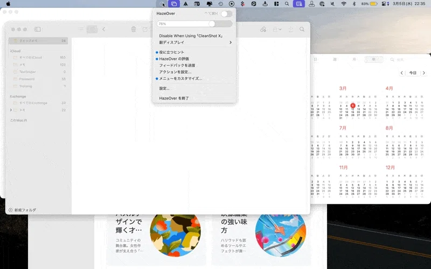The height and width of the screenshot is (269, 431).
Task: Select iCloud メモ folder with 103 notes
Action: [x=38, y=65]
